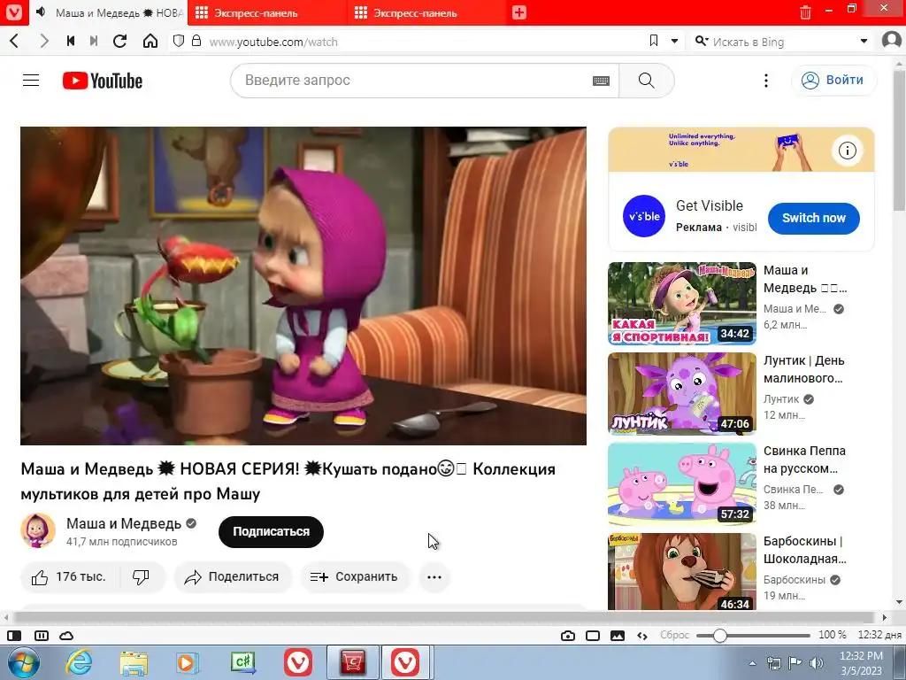Open YouTube settings three-dot menu
This screenshot has height=680, width=906.
766,81
